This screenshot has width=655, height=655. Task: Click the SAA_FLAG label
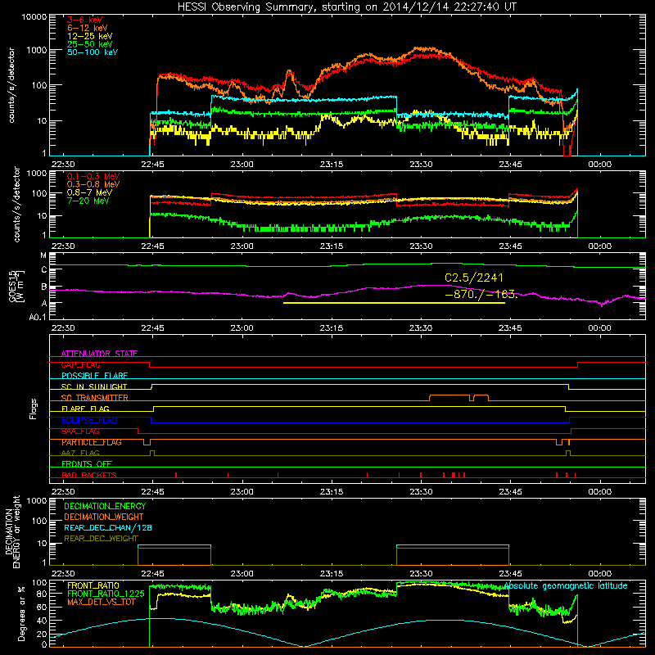(x=80, y=431)
